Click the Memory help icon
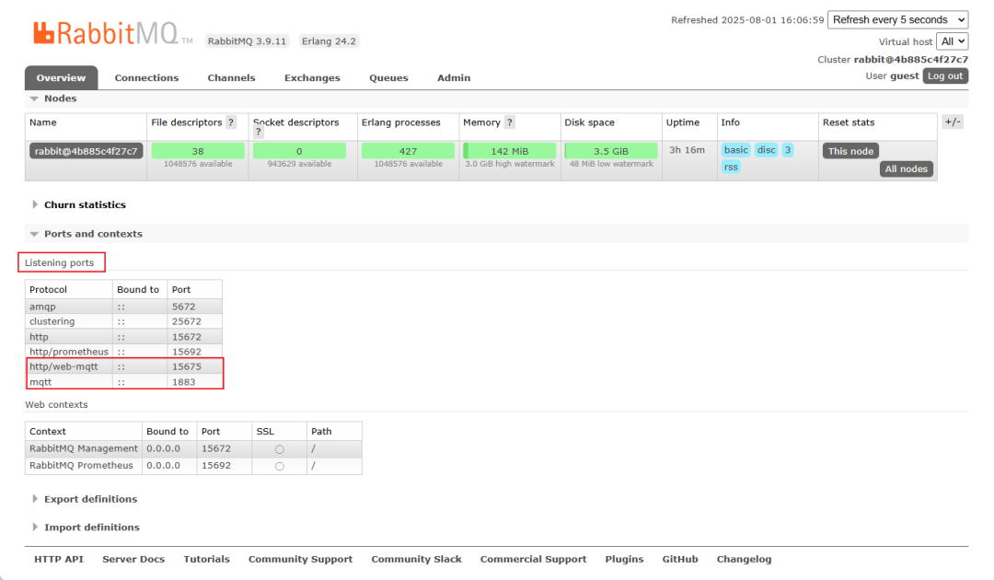The image size is (994, 580). [x=510, y=122]
